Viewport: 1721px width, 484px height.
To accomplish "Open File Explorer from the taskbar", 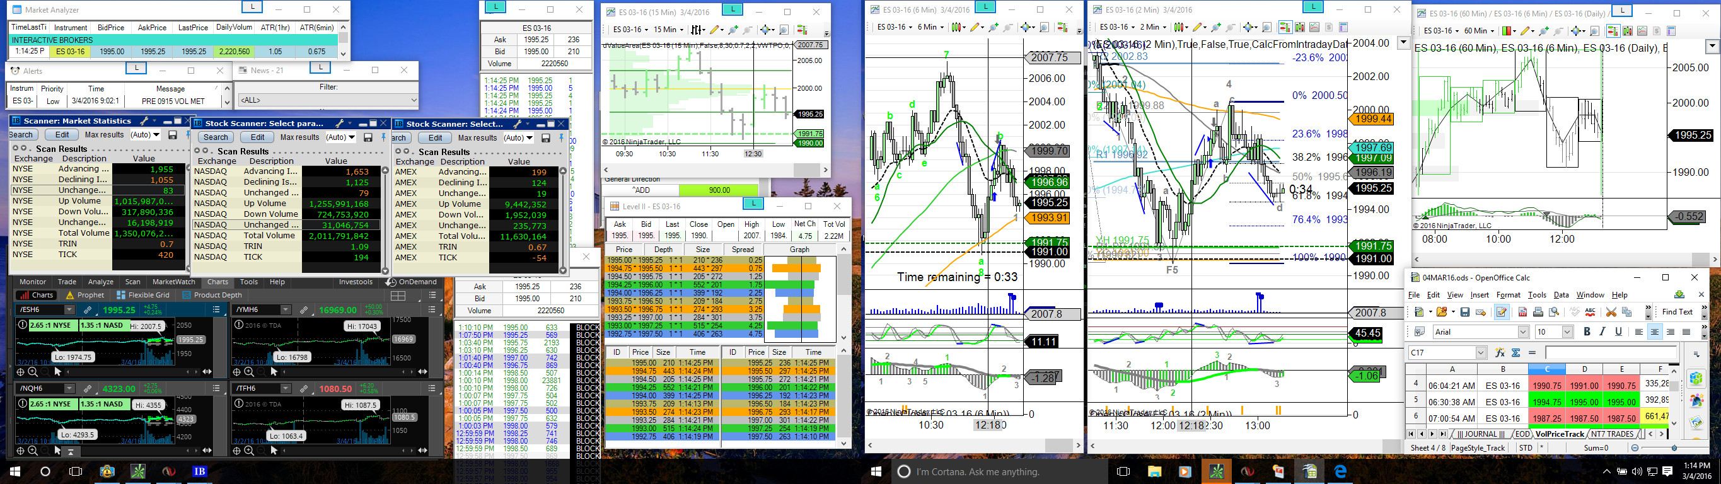I will tap(1154, 471).
